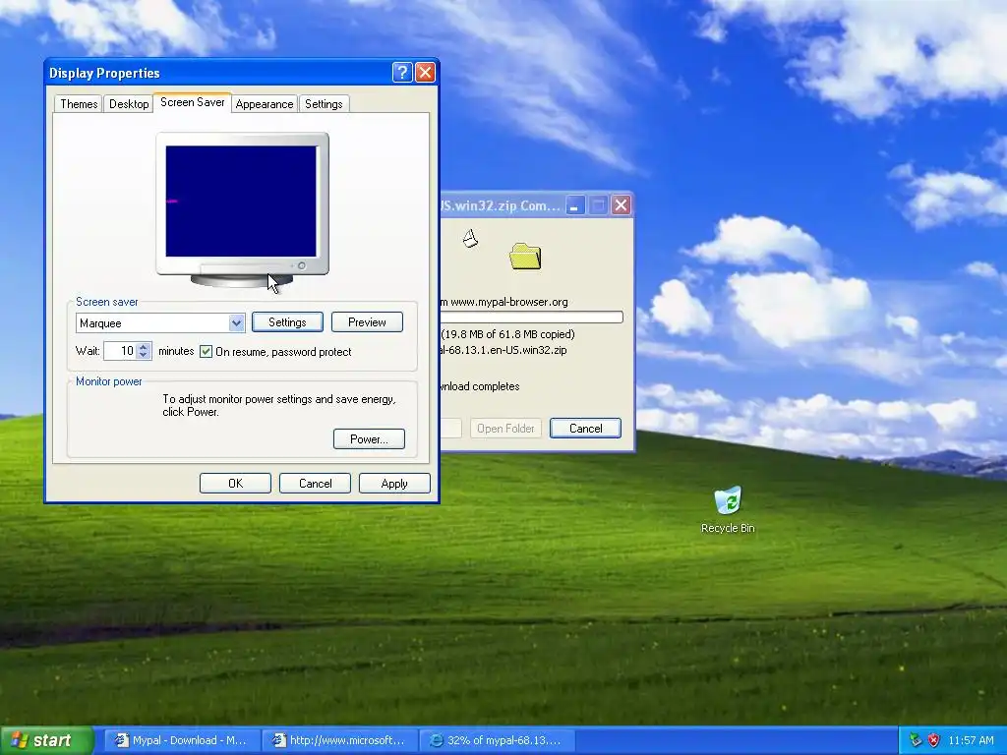The height and width of the screenshot is (755, 1007).
Task: Switch to the Desktop tab
Action: 129,104
